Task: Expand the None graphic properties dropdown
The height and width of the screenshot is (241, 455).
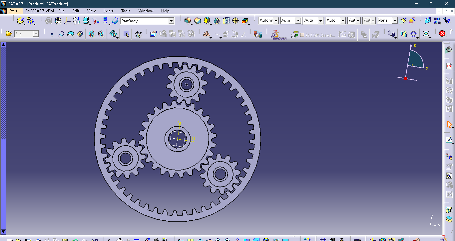Action: [x=395, y=21]
